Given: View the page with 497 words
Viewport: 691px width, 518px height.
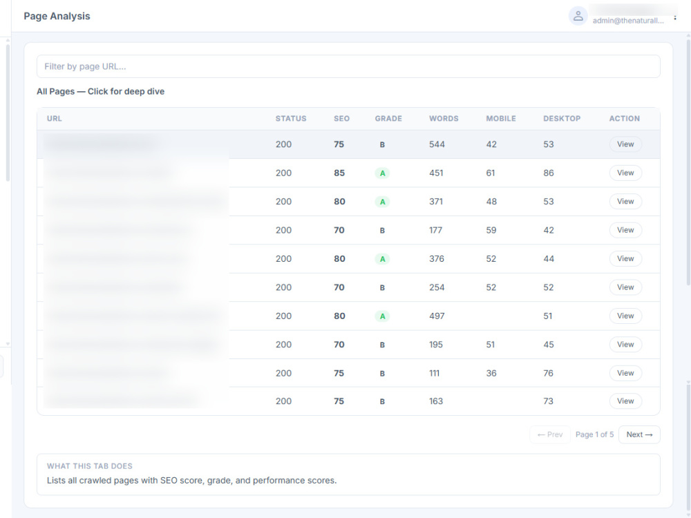Looking at the screenshot, I should (x=625, y=316).
